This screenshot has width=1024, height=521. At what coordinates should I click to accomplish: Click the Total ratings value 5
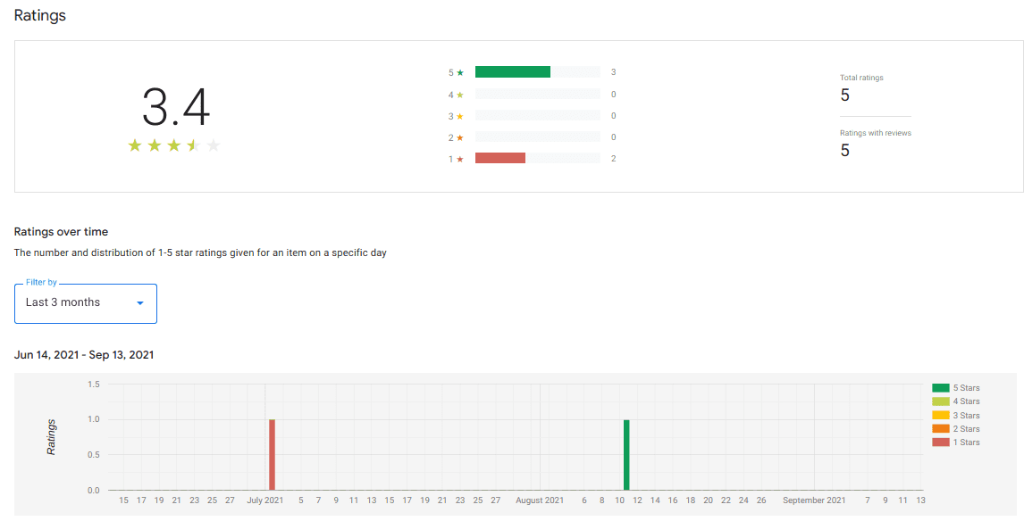(x=844, y=95)
